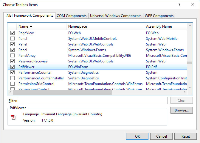This screenshot has width=200, height=143.
Task: Sort by the Namespace column header
Action: pyautogui.click(x=105, y=26)
